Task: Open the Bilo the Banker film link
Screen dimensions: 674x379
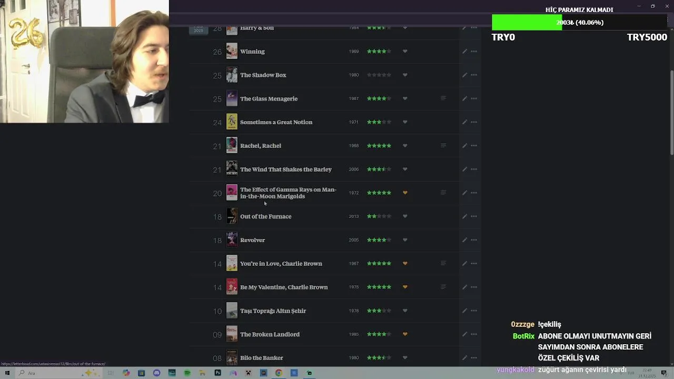Action: [262, 358]
